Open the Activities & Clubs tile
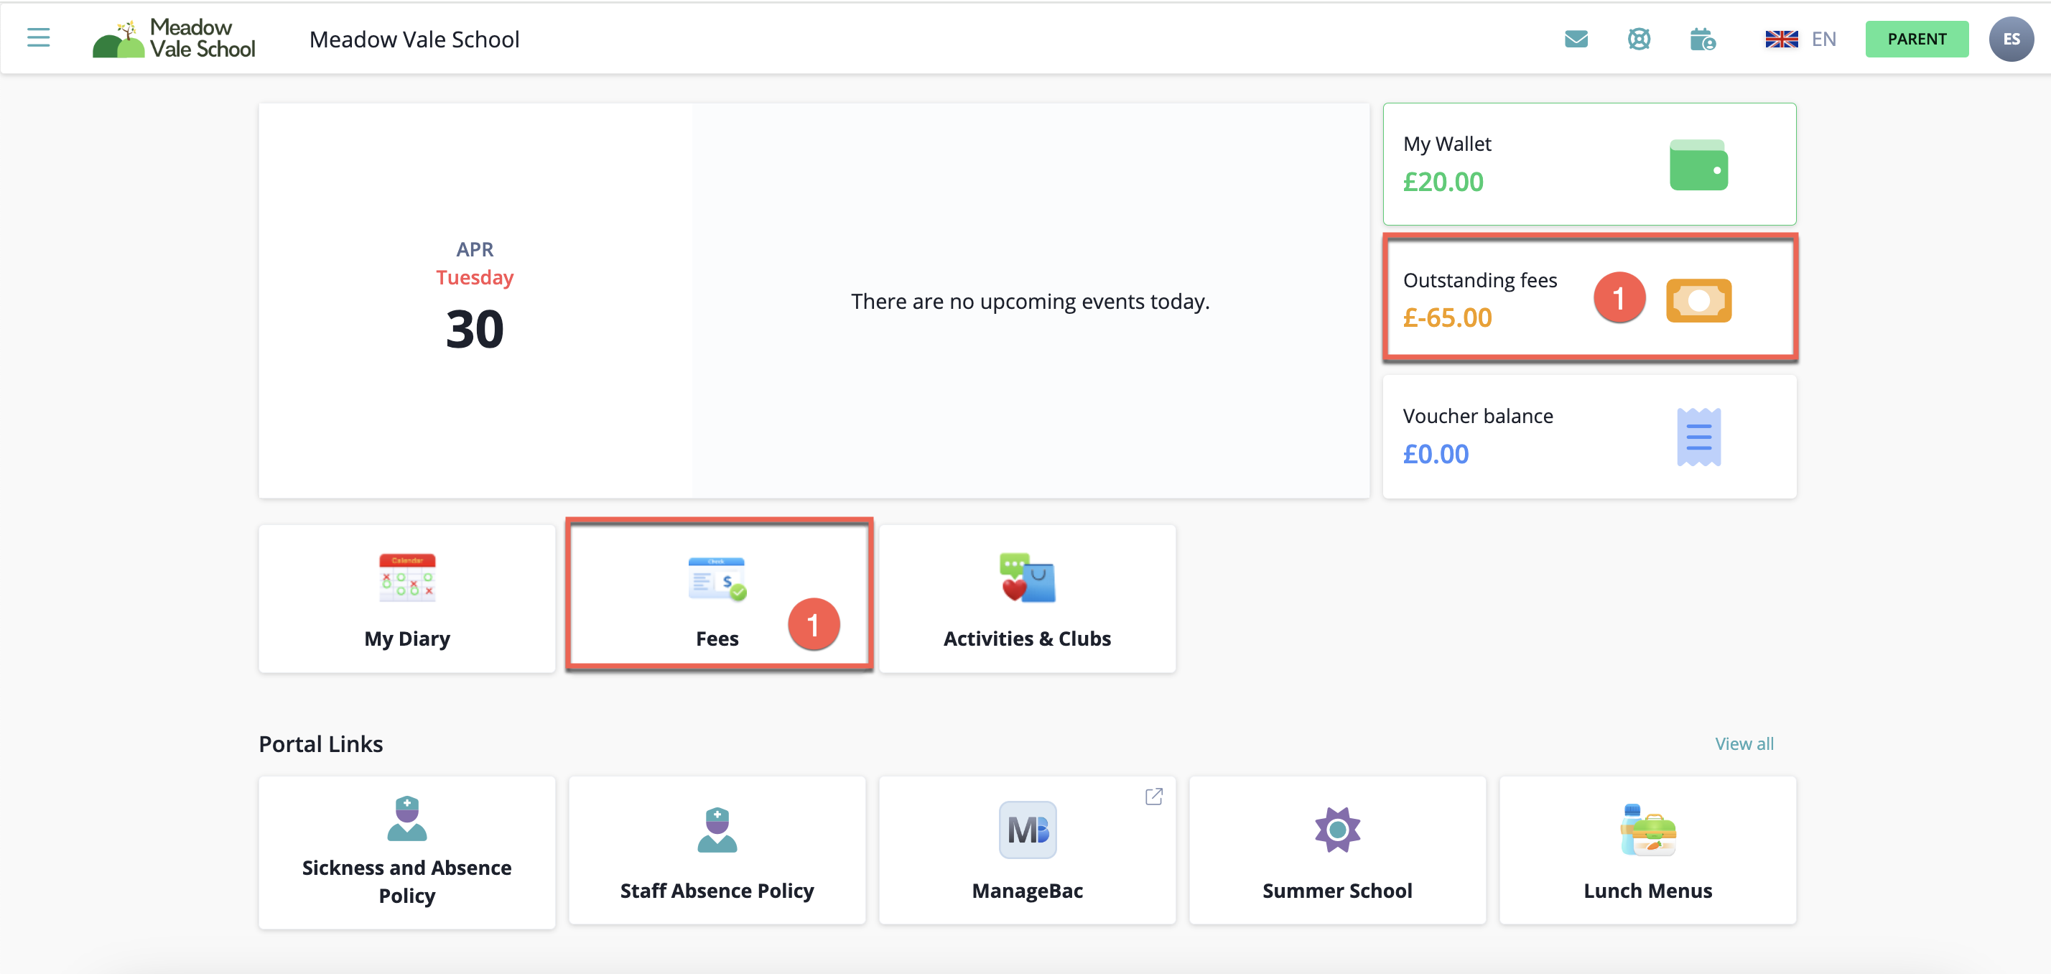This screenshot has height=974, width=2051. (x=1027, y=599)
